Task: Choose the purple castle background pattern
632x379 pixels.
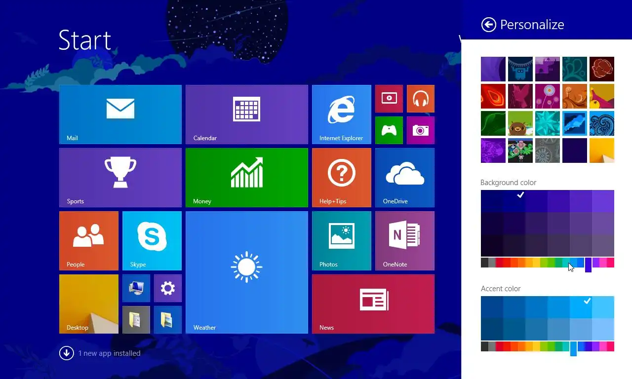Action: tap(548, 69)
